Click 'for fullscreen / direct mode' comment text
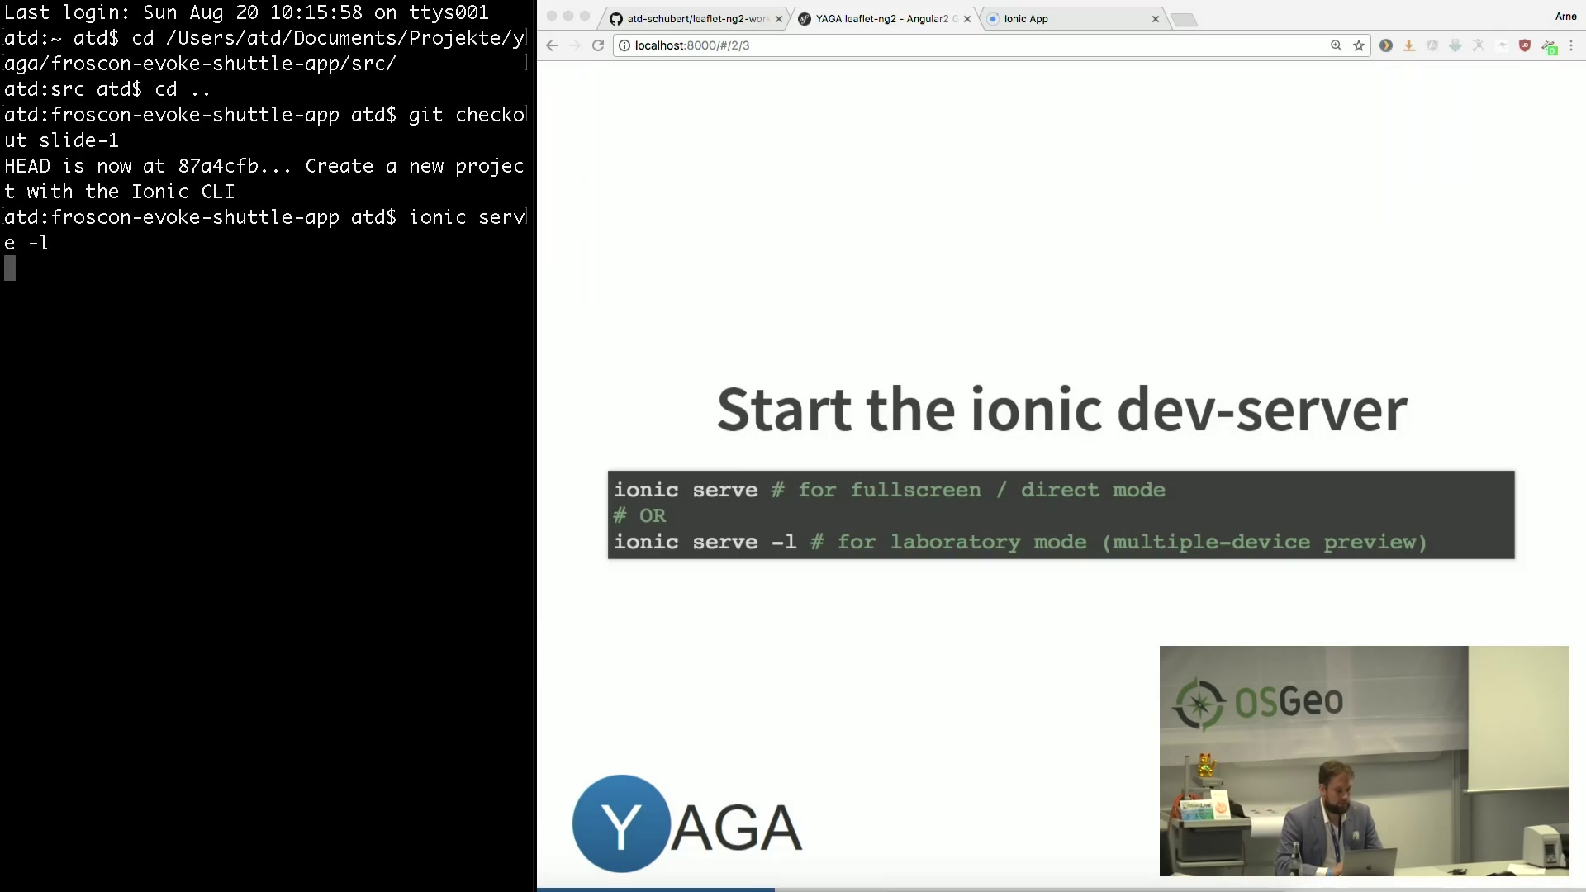The image size is (1586, 892). (x=981, y=490)
